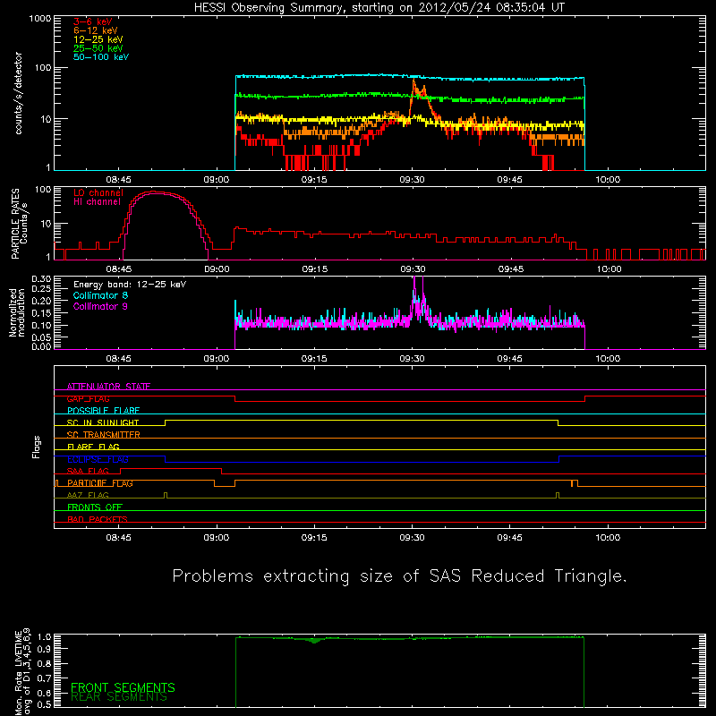Click the 09:15 time label under the modulation plot
The height and width of the screenshot is (716, 716).
314,359
